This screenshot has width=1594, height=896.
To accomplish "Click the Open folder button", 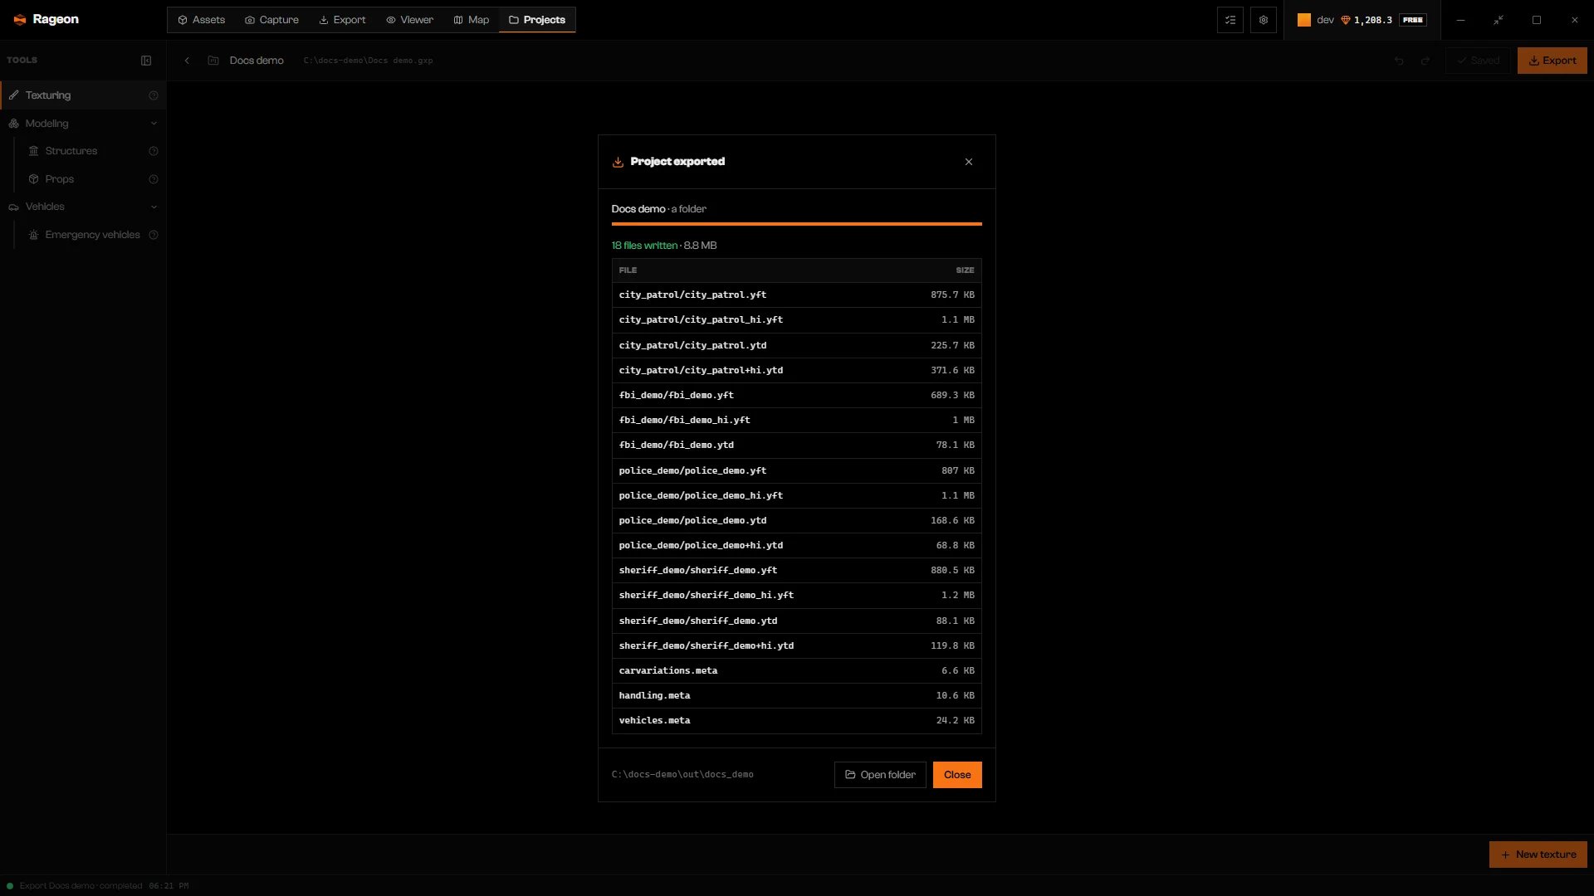I will (x=880, y=775).
